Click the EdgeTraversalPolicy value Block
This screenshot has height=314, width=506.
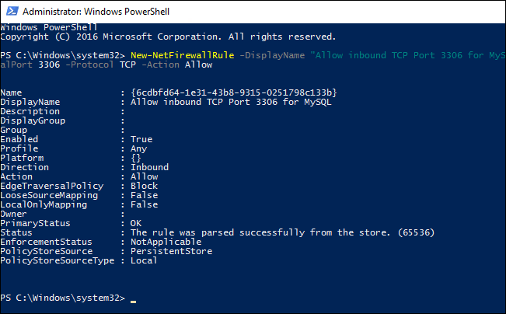click(x=144, y=186)
